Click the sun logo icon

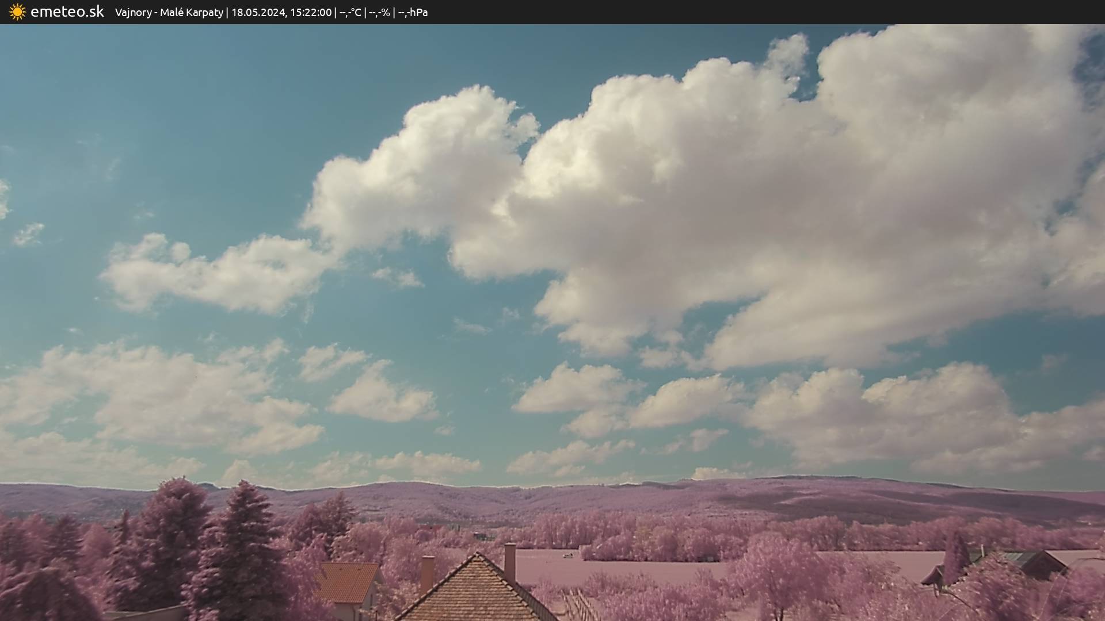coord(17,12)
